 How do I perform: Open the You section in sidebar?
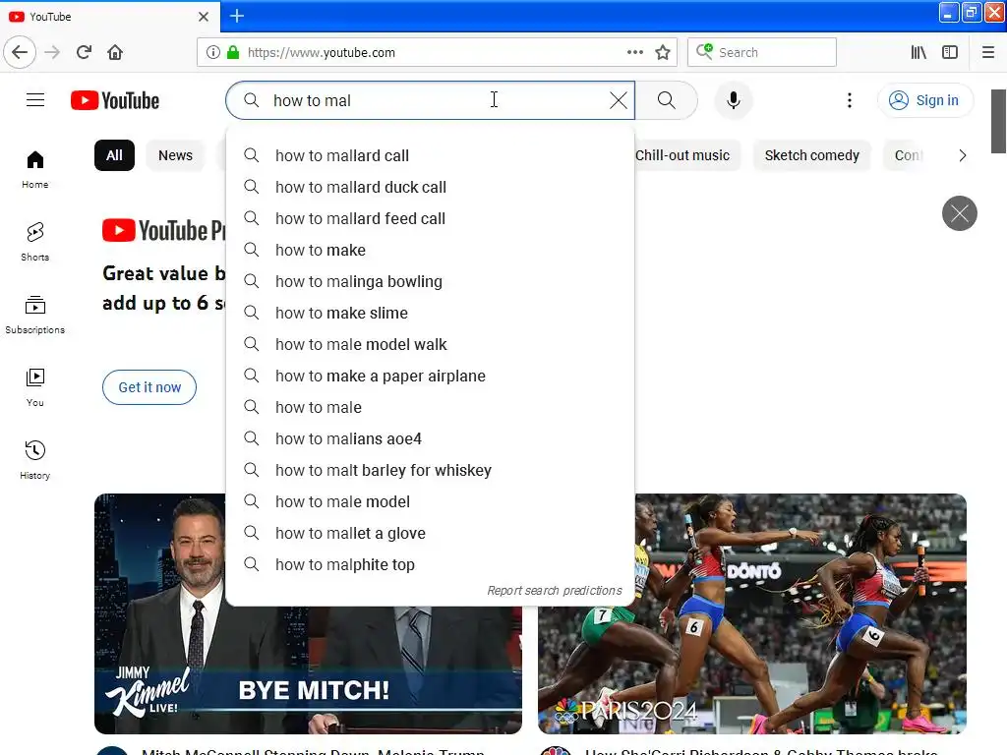pos(35,387)
